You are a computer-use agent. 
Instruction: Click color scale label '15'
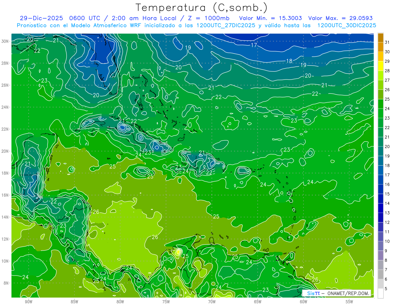click(387, 194)
